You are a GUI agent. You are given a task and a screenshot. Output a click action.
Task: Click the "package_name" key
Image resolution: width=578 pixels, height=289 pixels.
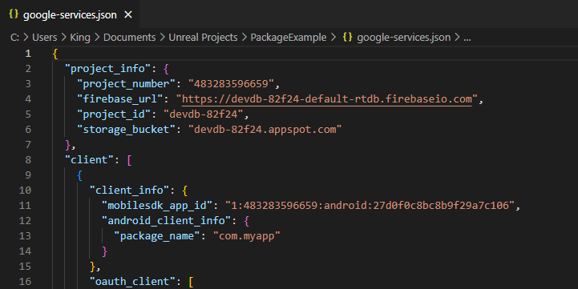tap(157, 236)
